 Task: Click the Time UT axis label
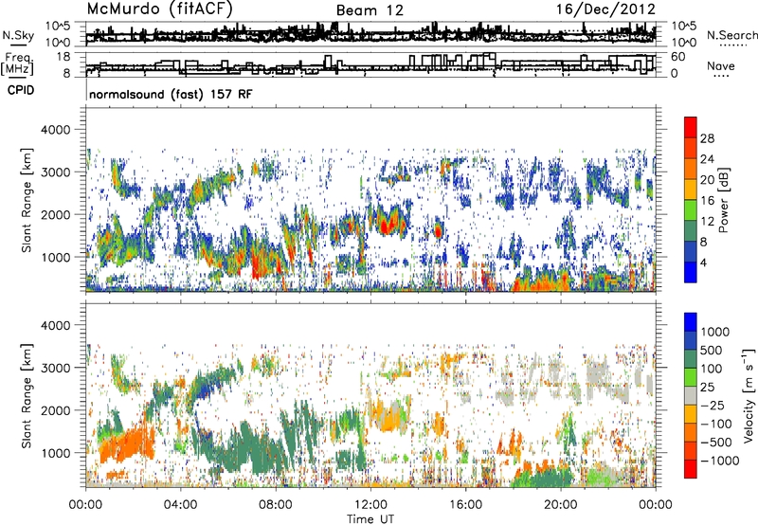(x=370, y=518)
